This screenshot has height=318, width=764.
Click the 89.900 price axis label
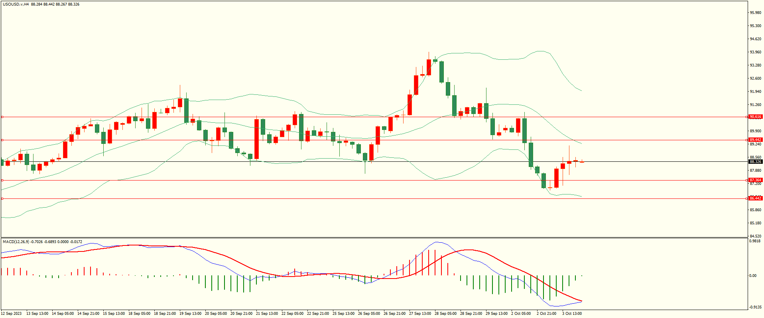756,131
